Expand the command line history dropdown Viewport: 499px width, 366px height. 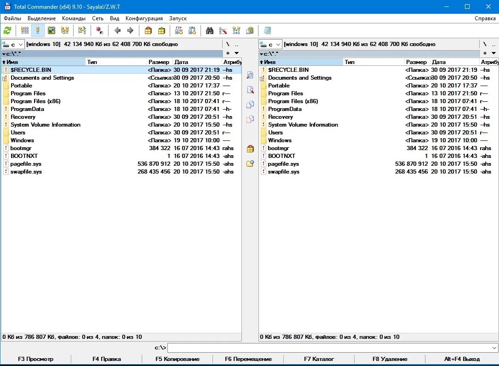(x=494, y=348)
